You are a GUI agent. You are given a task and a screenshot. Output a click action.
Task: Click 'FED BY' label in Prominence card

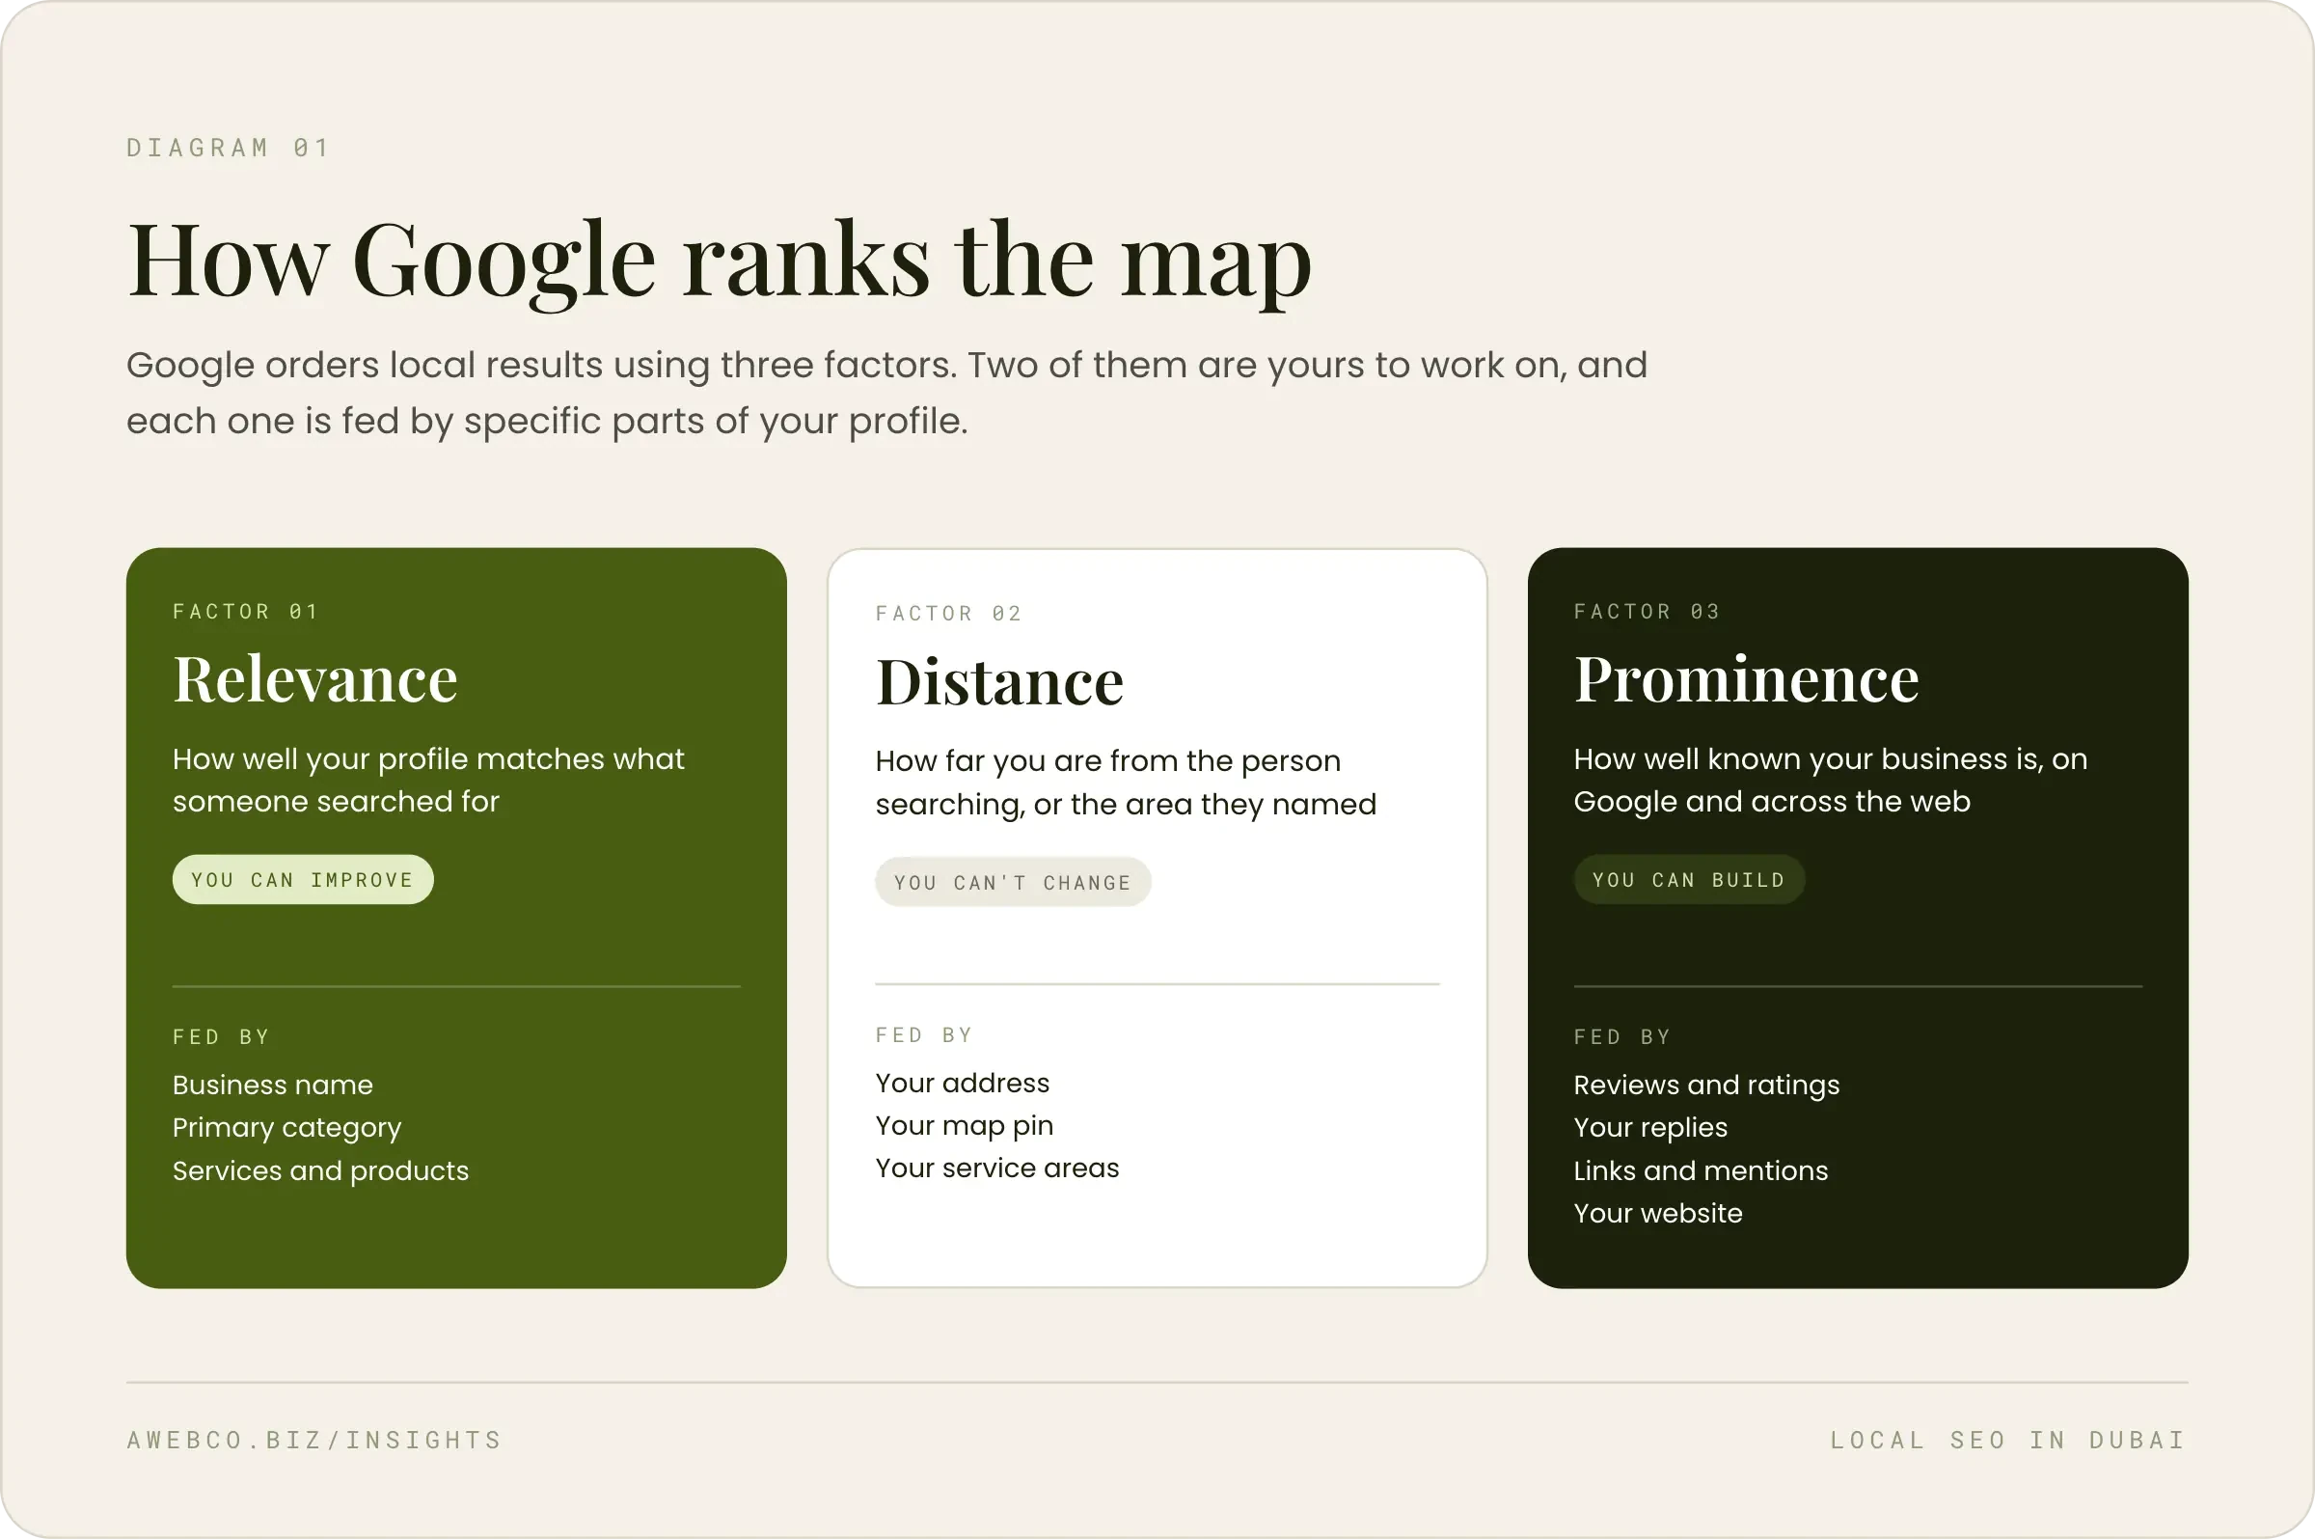click(x=1621, y=1037)
